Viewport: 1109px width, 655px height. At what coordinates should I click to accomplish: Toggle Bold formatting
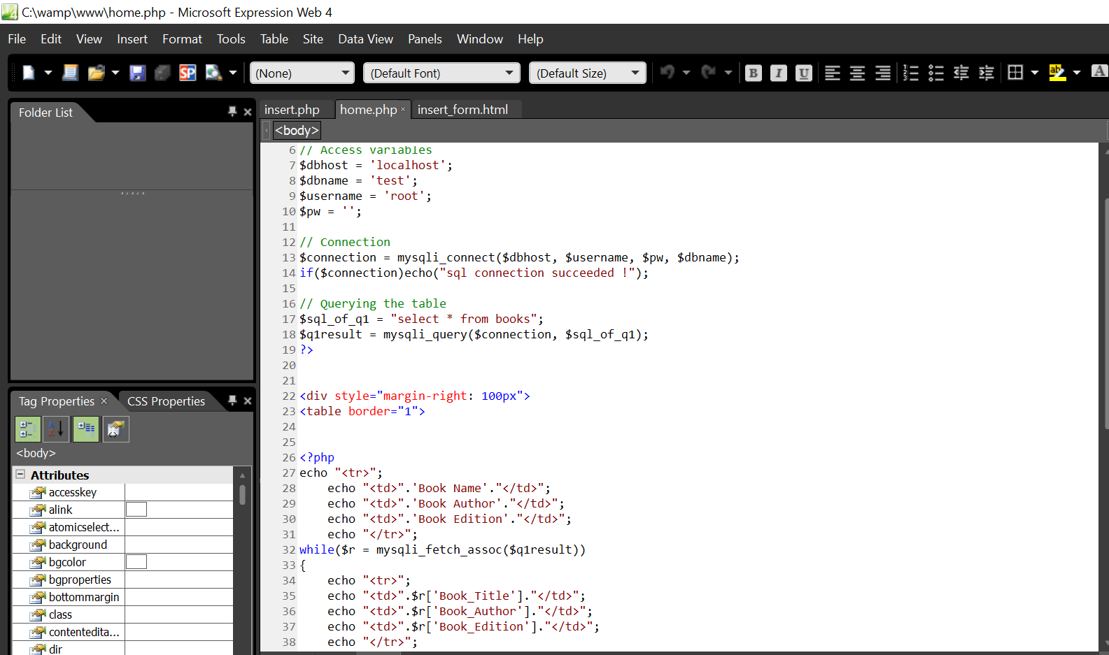754,73
